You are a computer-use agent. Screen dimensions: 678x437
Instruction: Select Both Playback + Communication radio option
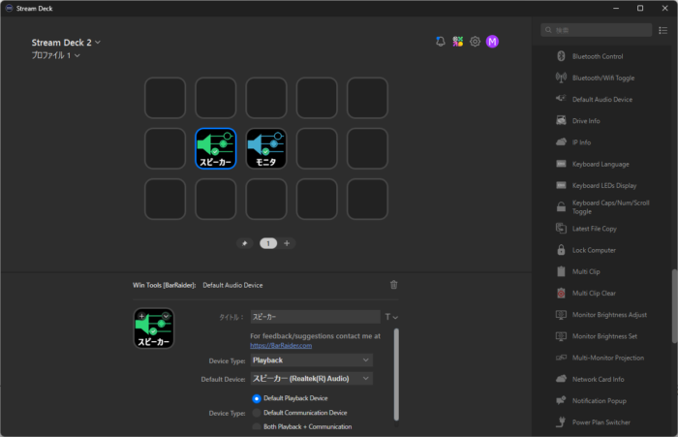tap(257, 426)
